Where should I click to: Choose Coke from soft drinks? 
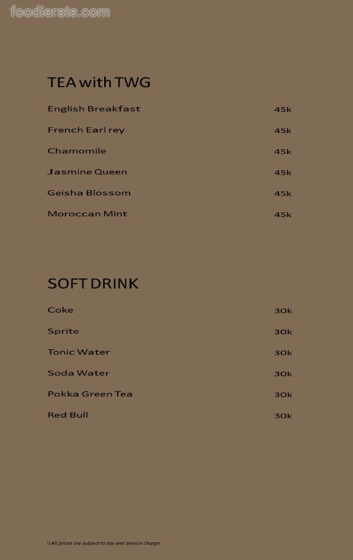(61, 310)
